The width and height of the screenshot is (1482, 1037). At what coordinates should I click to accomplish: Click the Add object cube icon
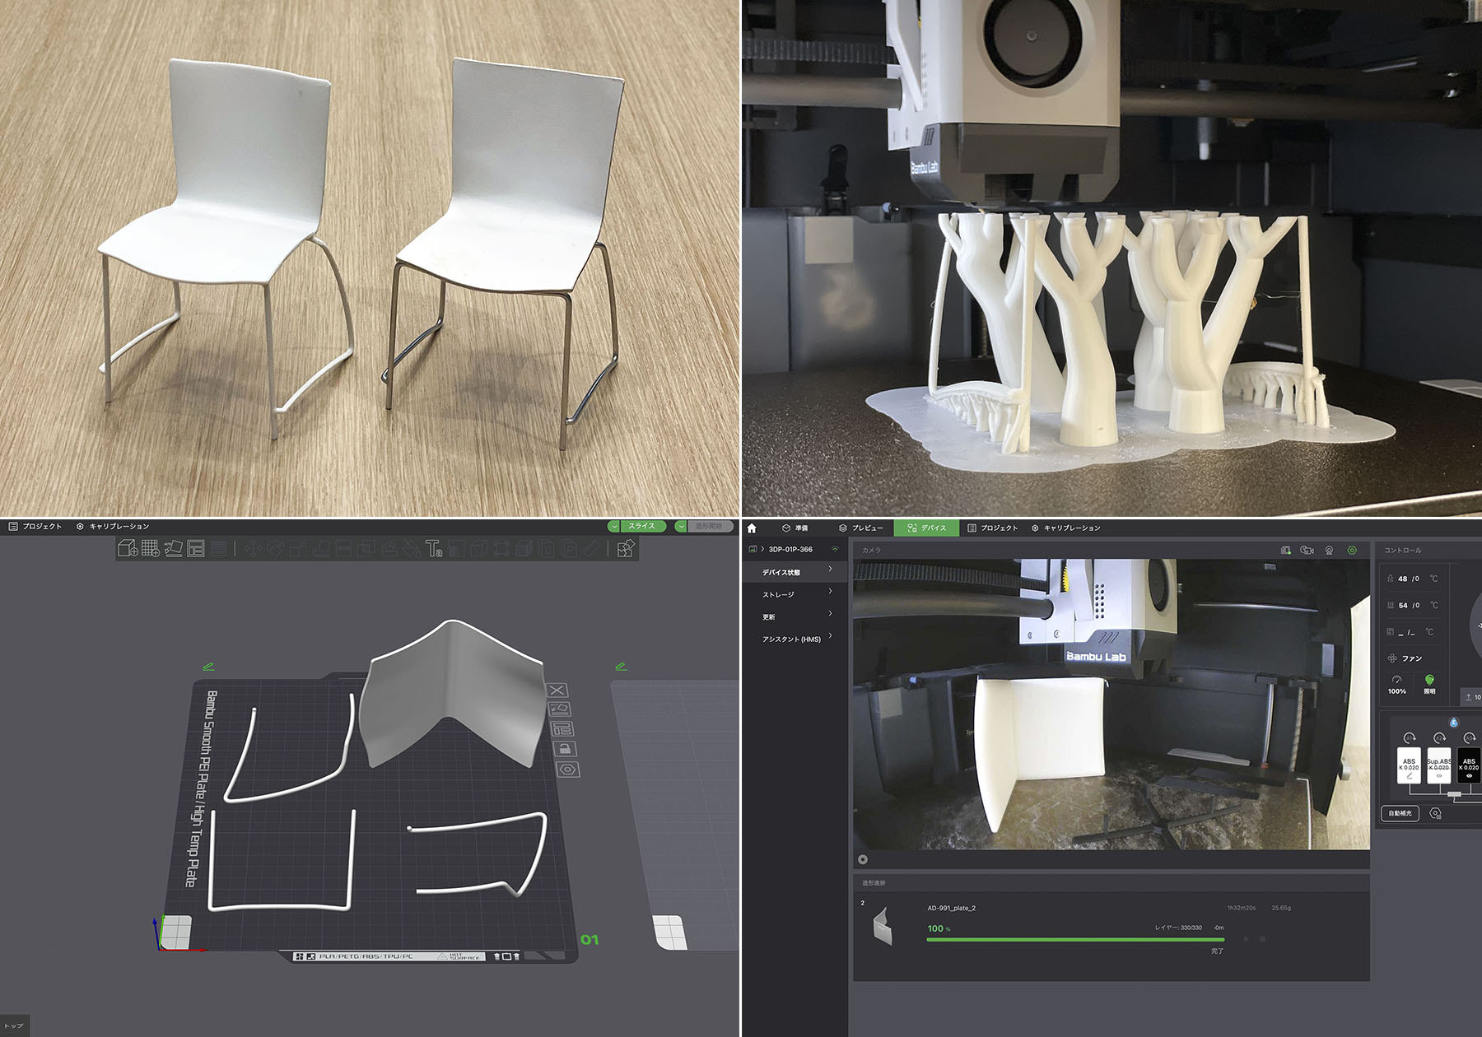point(128,549)
